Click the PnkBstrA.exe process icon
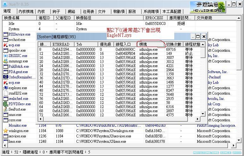The image size is (244, 156). (x=5, y=66)
